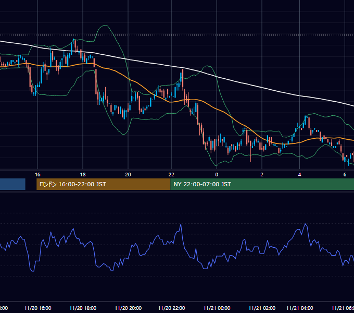Click the hour label 16 on upper axis

(x=37, y=174)
